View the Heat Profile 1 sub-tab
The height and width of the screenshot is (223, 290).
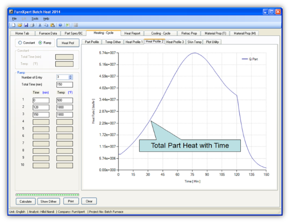click(x=134, y=42)
